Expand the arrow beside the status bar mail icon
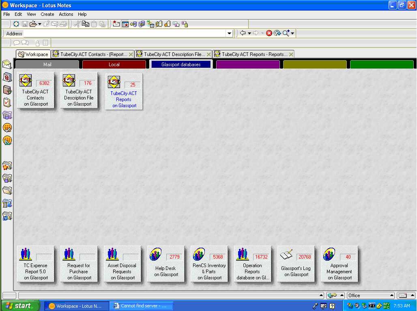Screen dimensions: 417x311 coord(412,295)
